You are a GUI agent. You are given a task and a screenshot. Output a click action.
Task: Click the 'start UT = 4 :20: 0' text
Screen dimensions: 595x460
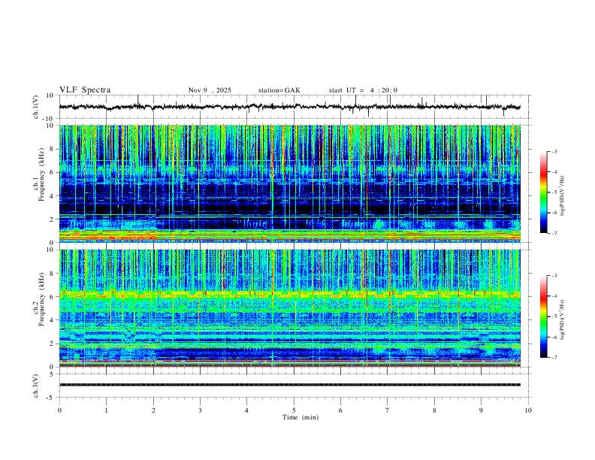(363, 90)
